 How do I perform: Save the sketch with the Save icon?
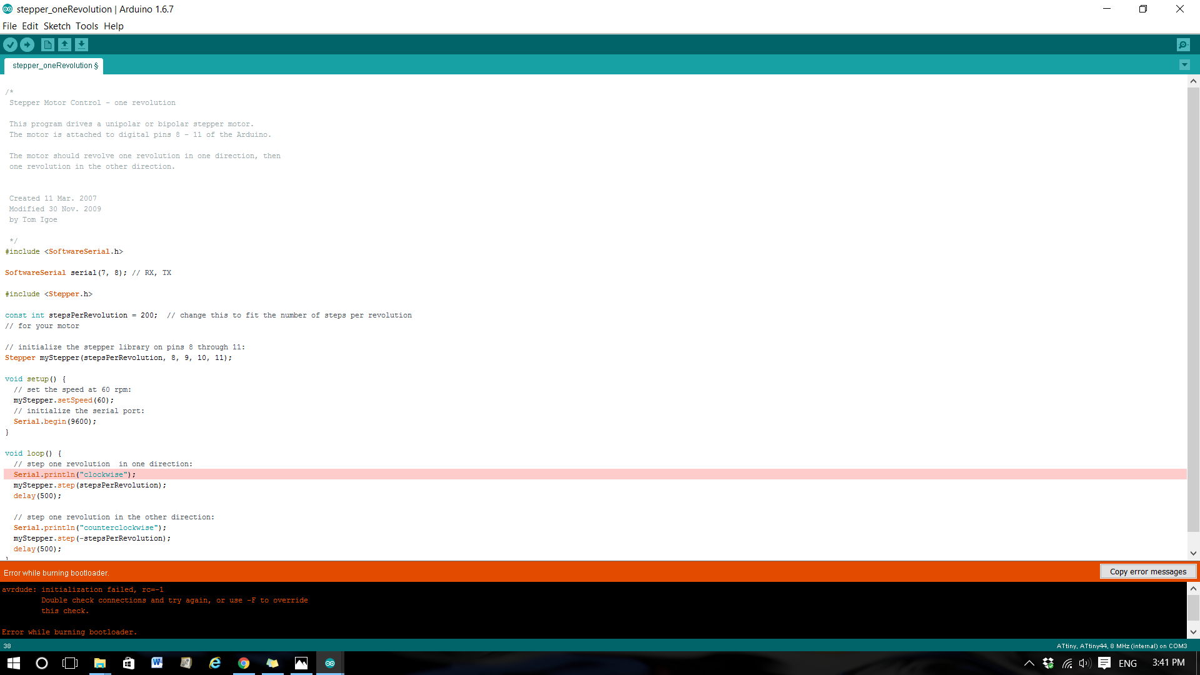point(81,44)
